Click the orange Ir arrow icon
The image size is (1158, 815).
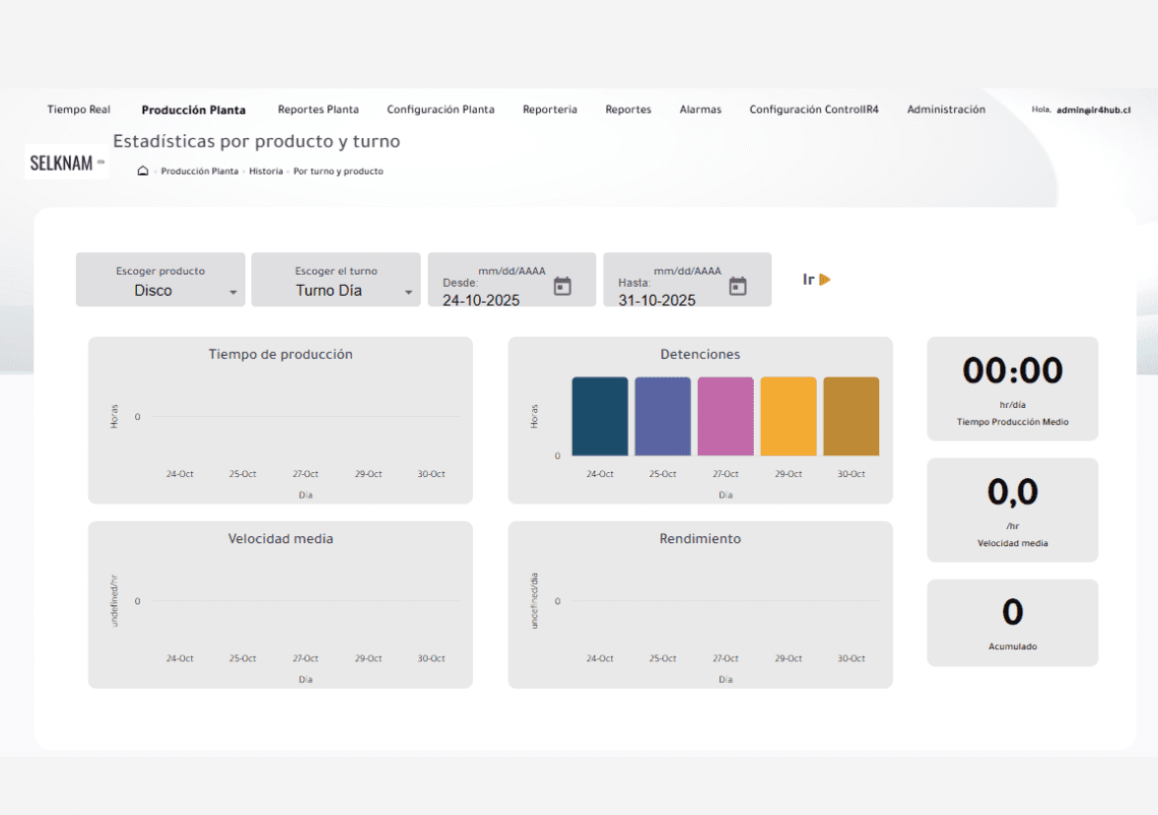tap(825, 280)
